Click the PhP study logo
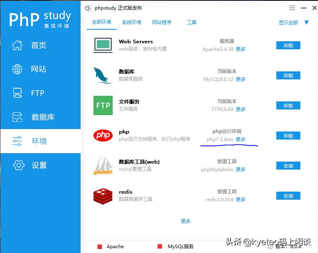318x253 pixels. 40,19
